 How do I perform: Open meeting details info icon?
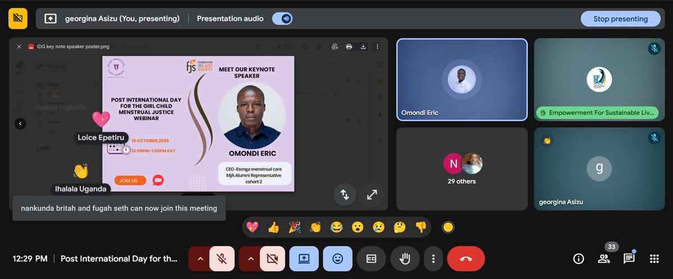coord(579,259)
